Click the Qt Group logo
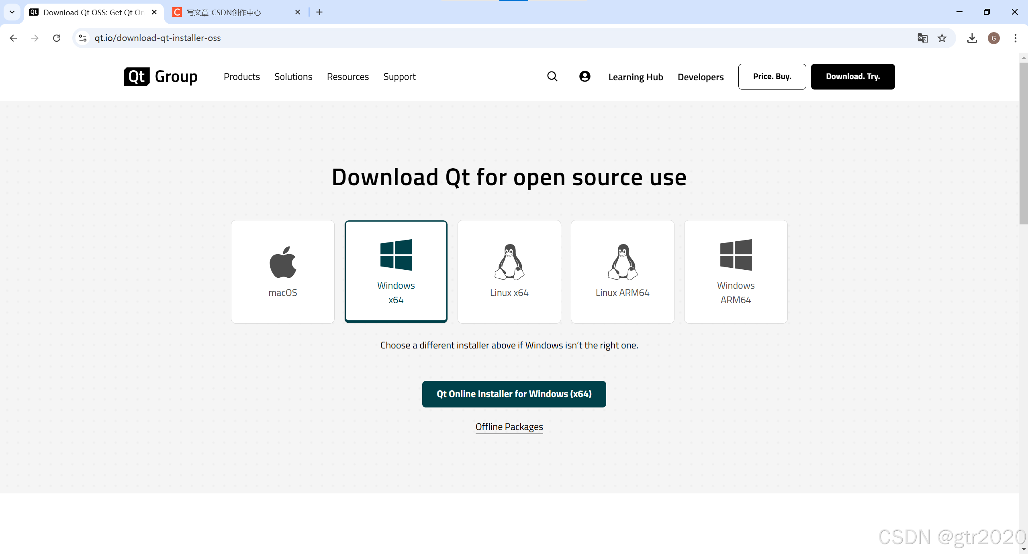This screenshot has width=1028, height=554. tap(160, 77)
